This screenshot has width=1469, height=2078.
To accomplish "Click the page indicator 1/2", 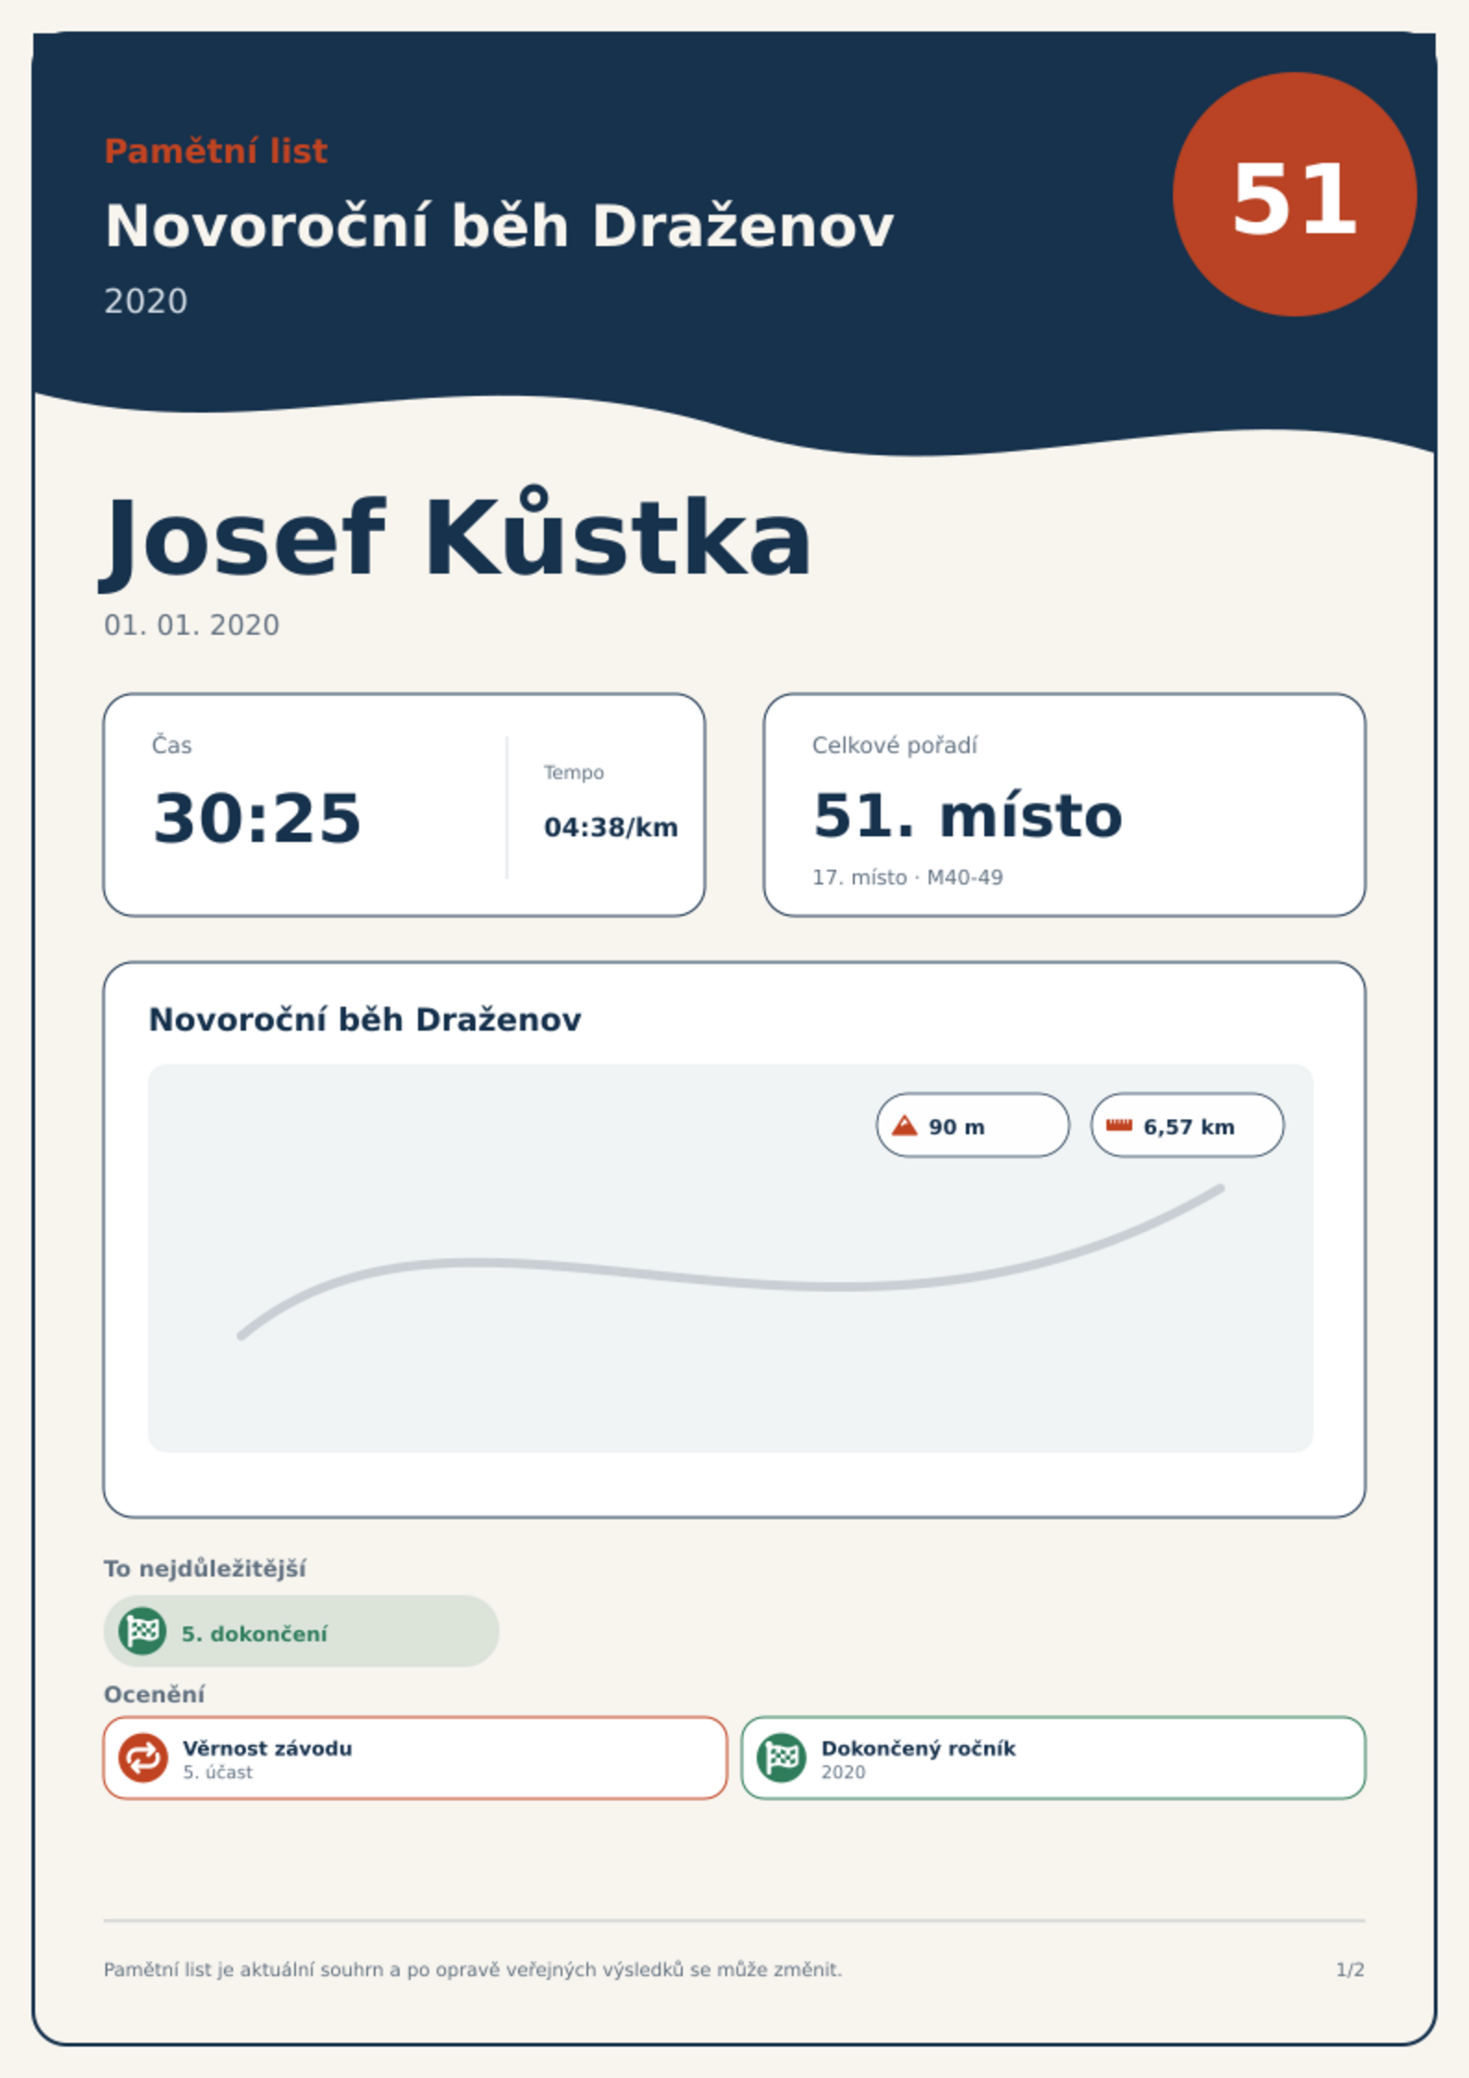I will pyautogui.click(x=1351, y=1970).
